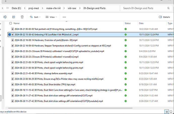Click the Delete trash can icon
This screenshot has width=174, height=114.
[x=22, y=17]
